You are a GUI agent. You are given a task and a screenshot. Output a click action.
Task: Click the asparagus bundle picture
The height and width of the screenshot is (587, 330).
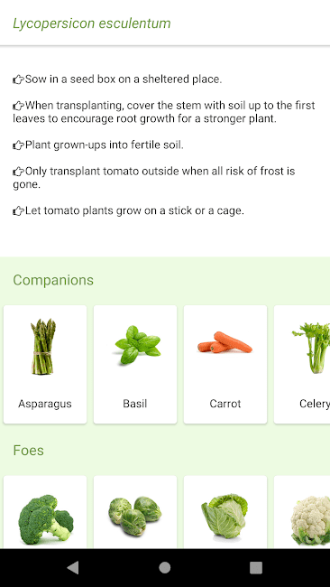(x=43, y=347)
